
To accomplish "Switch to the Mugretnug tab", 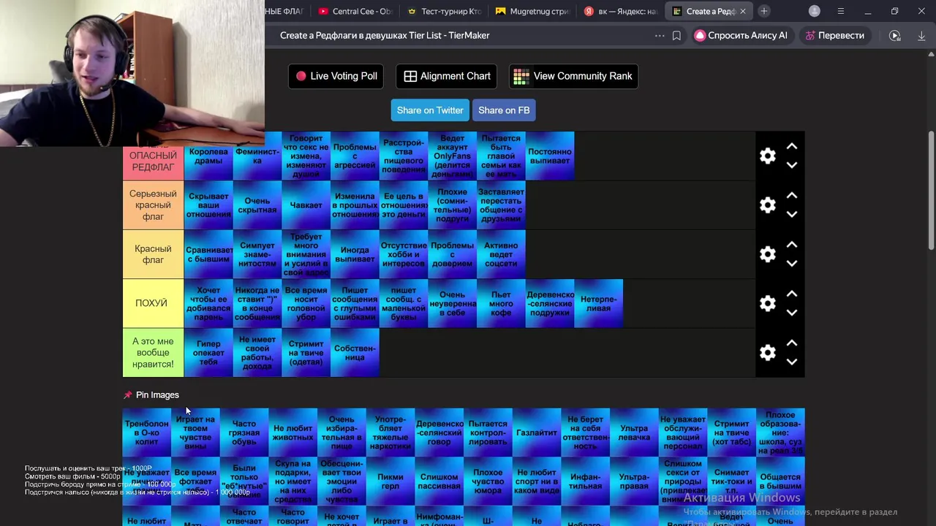I will coord(533,11).
